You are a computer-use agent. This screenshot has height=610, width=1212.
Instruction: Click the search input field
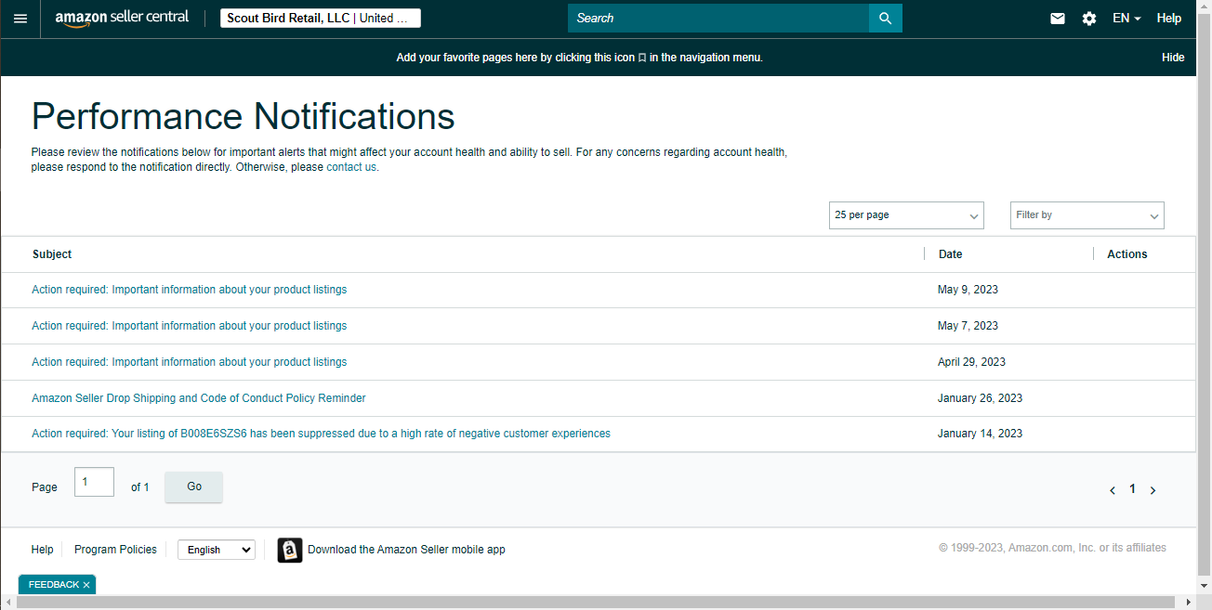tap(718, 18)
